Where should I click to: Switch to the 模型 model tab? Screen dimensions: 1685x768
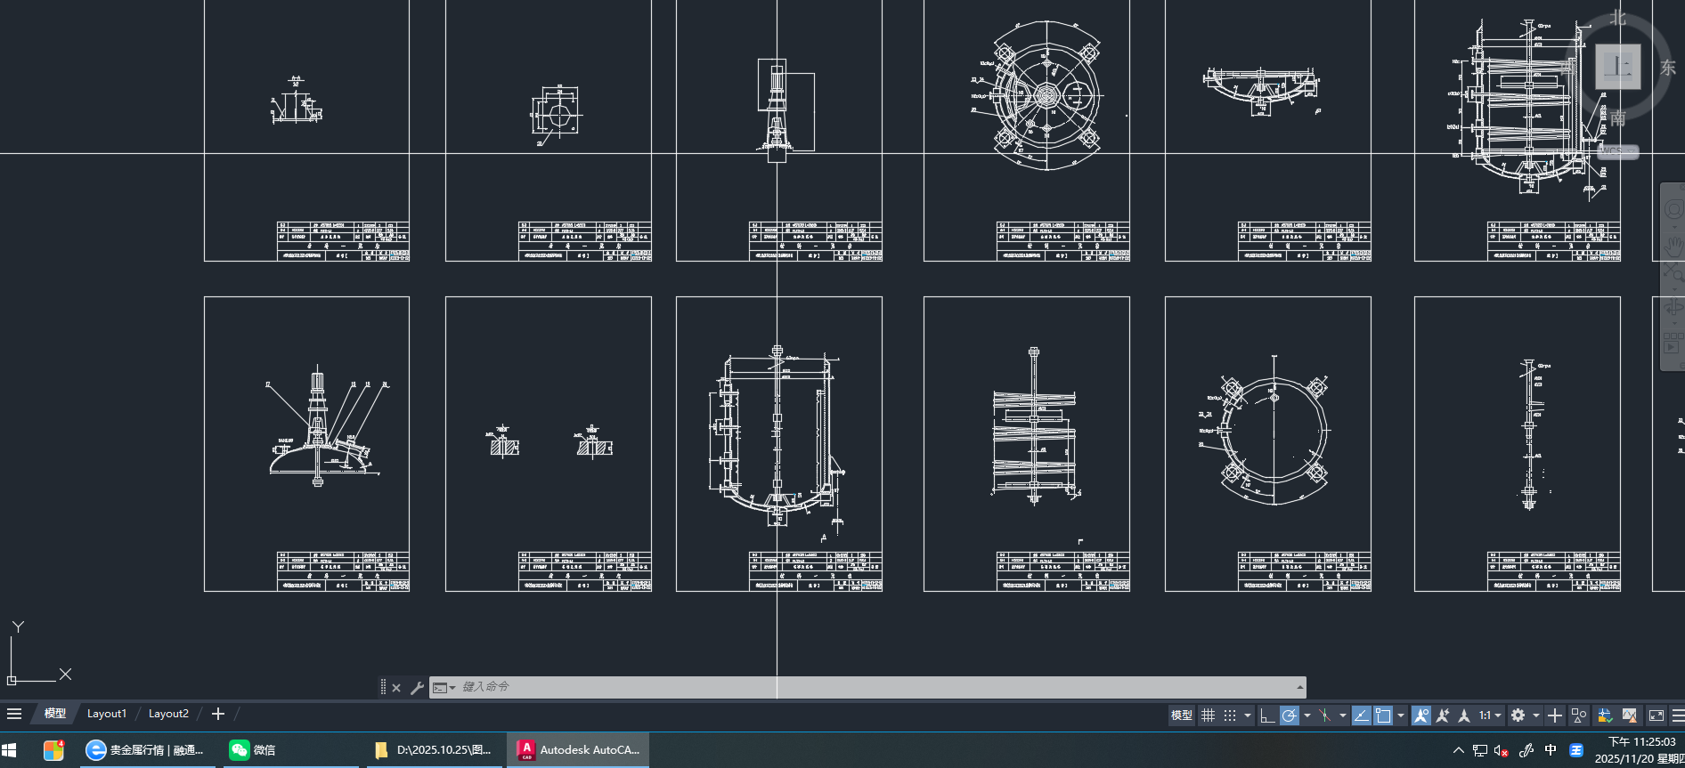point(55,714)
